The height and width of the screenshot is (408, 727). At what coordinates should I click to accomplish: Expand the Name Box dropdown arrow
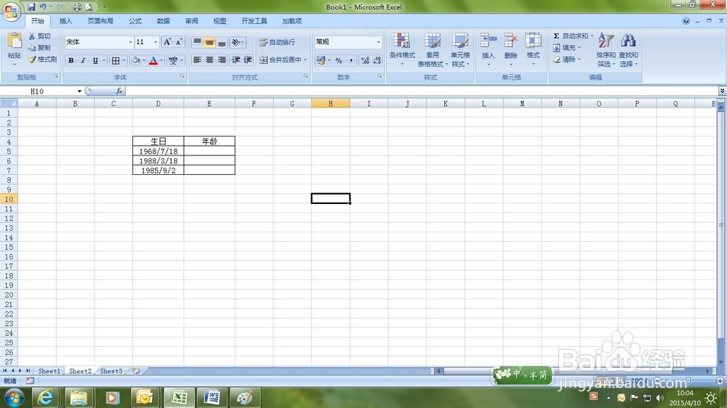click(79, 91)
